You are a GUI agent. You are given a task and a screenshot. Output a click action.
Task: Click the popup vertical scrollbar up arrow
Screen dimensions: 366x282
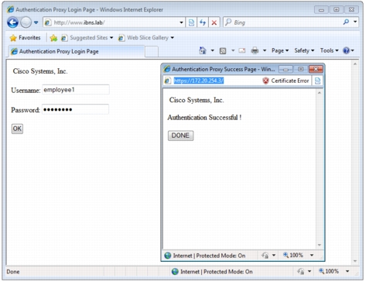320,93
